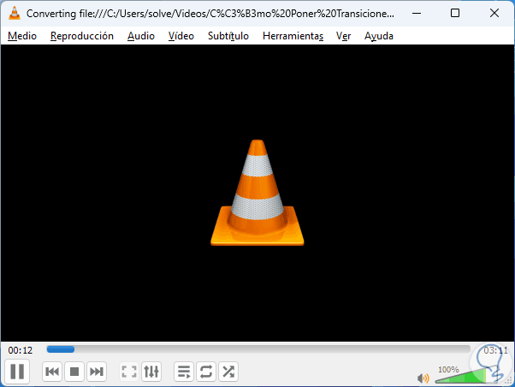Mute audio via speaker icon
The height and width of the screenshot is (387, 515).
pyautogui.click(x=423, y=378)
